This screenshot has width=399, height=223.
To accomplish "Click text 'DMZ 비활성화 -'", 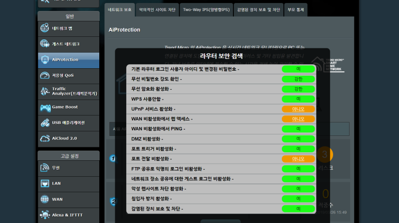I will click(x=147, y=139).
